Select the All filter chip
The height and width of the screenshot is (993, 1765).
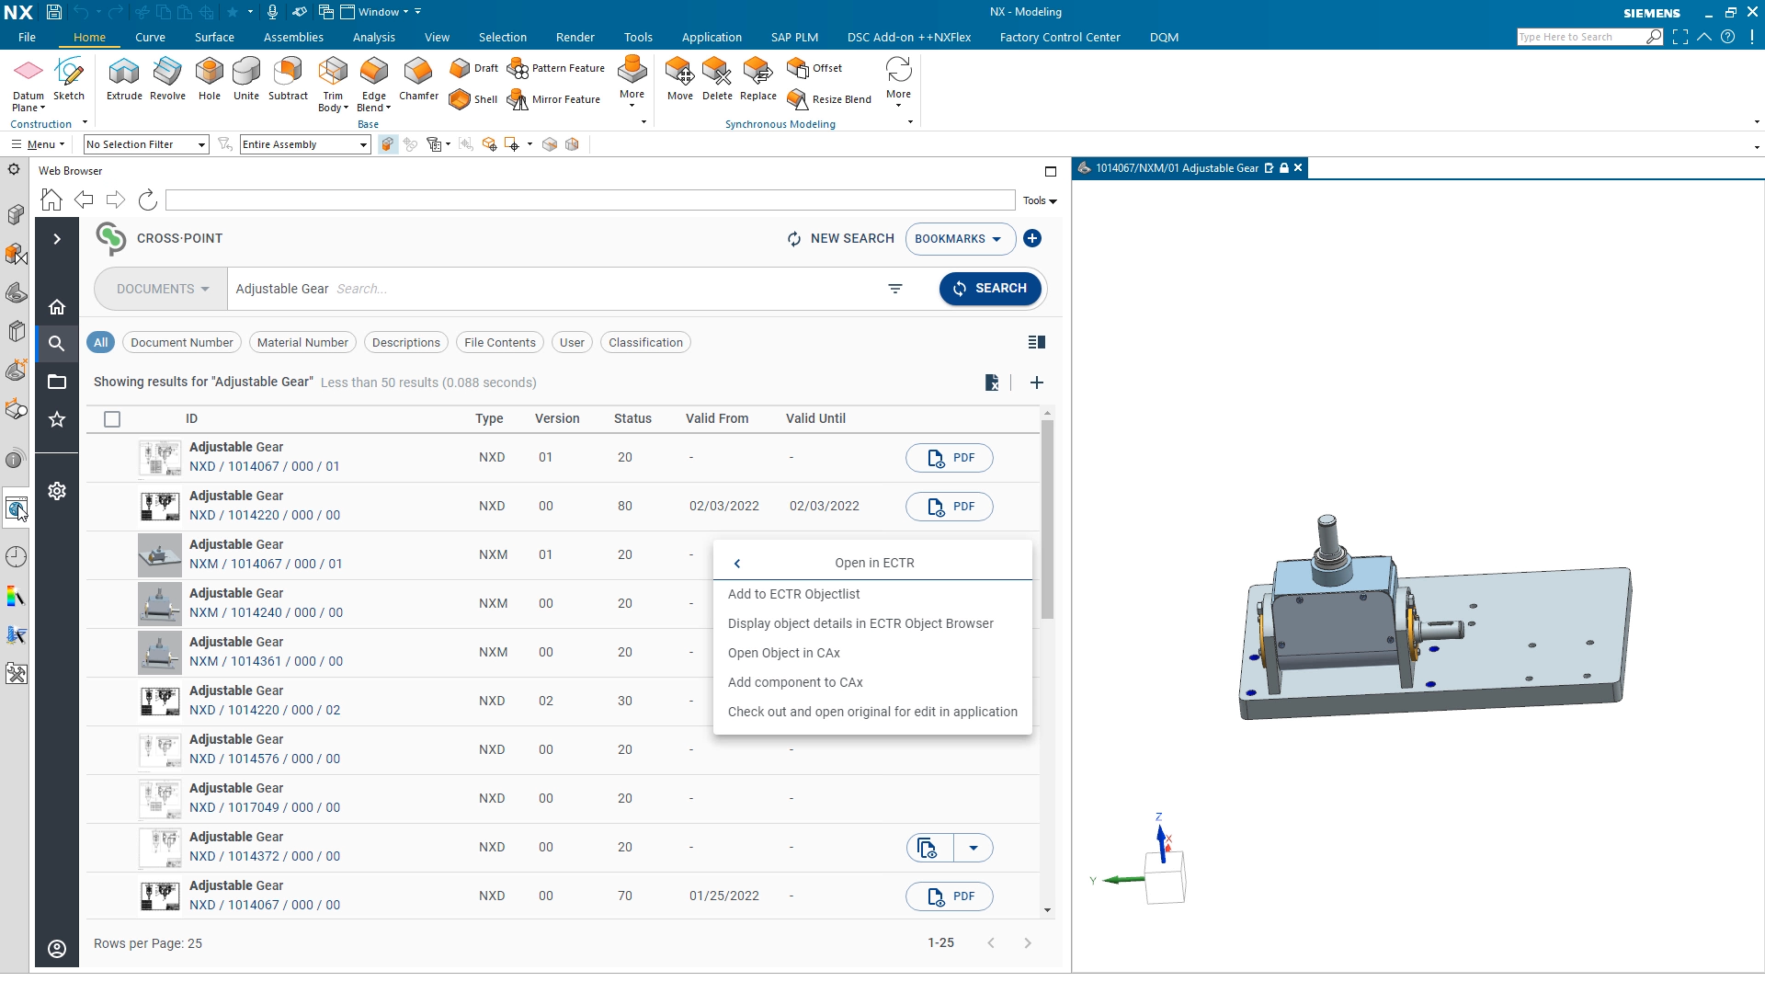coord(101,342)
